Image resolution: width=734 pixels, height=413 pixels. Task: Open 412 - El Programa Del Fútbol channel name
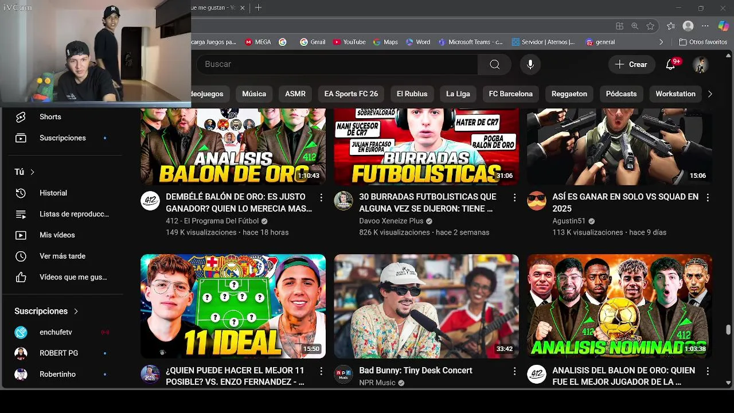(x=212, y=221)
